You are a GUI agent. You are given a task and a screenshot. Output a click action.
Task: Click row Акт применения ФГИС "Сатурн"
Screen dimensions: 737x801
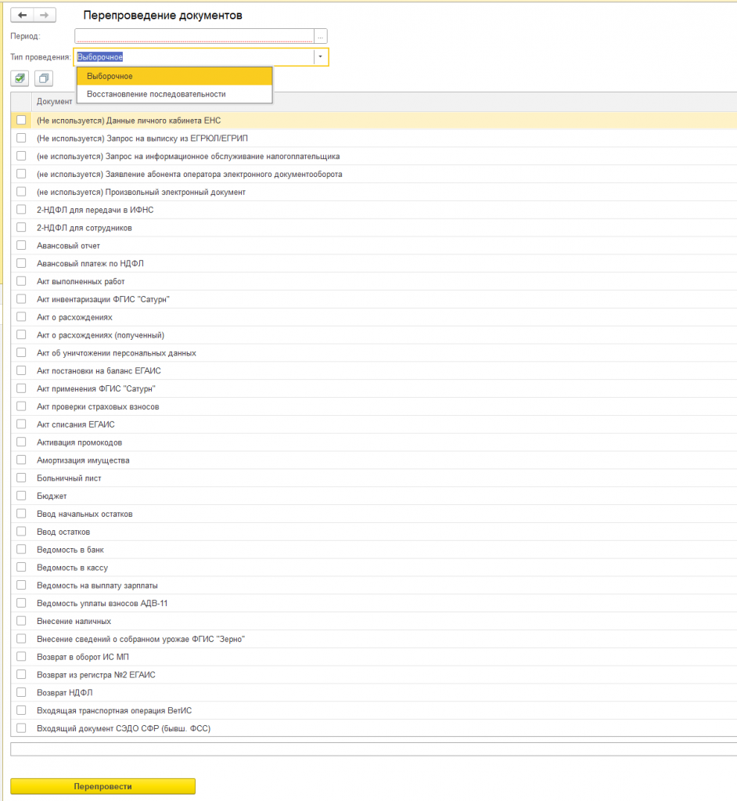[374, 388]
